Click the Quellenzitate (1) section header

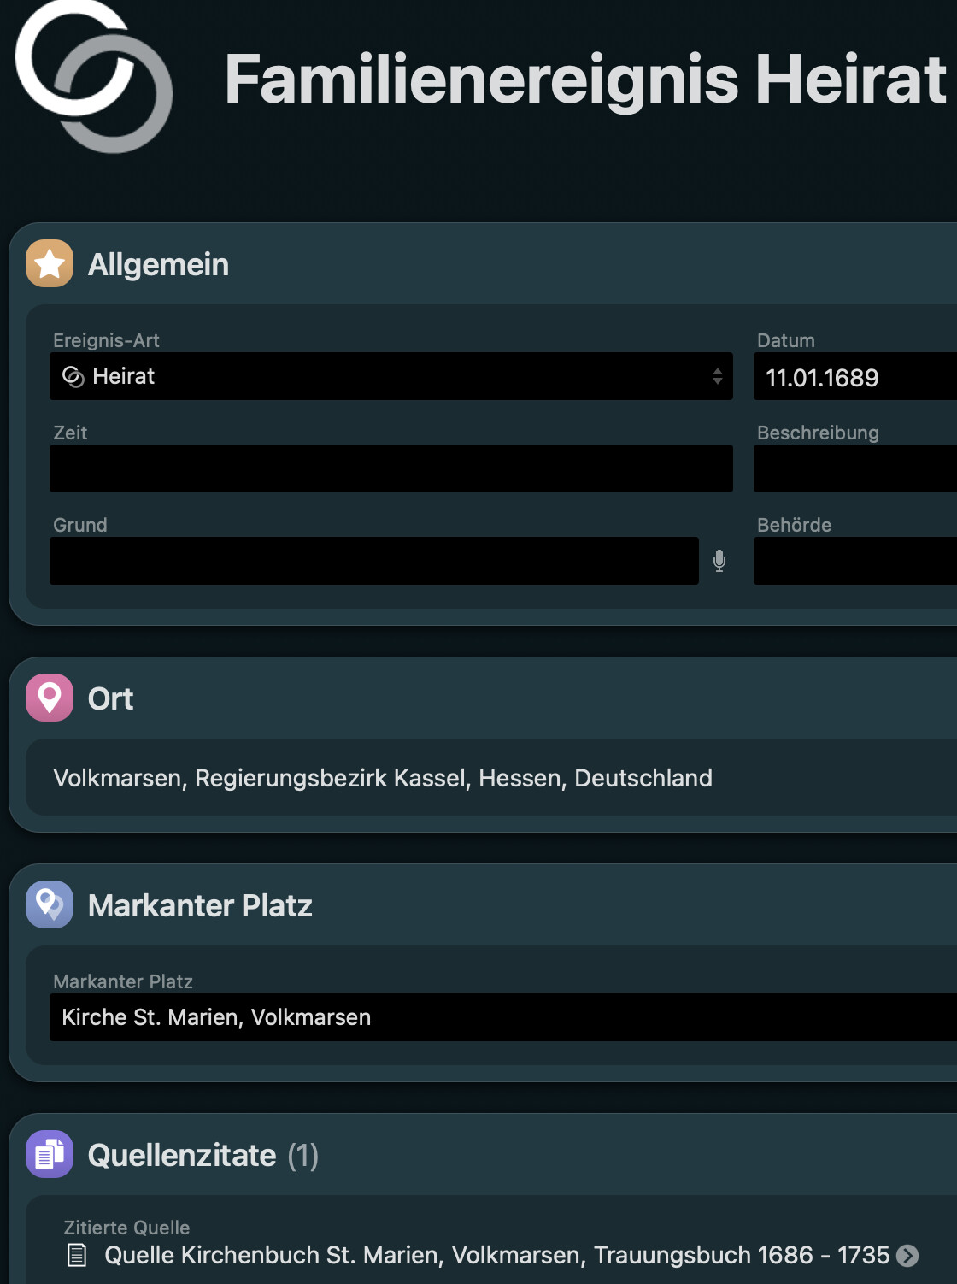pos(203,1155)
